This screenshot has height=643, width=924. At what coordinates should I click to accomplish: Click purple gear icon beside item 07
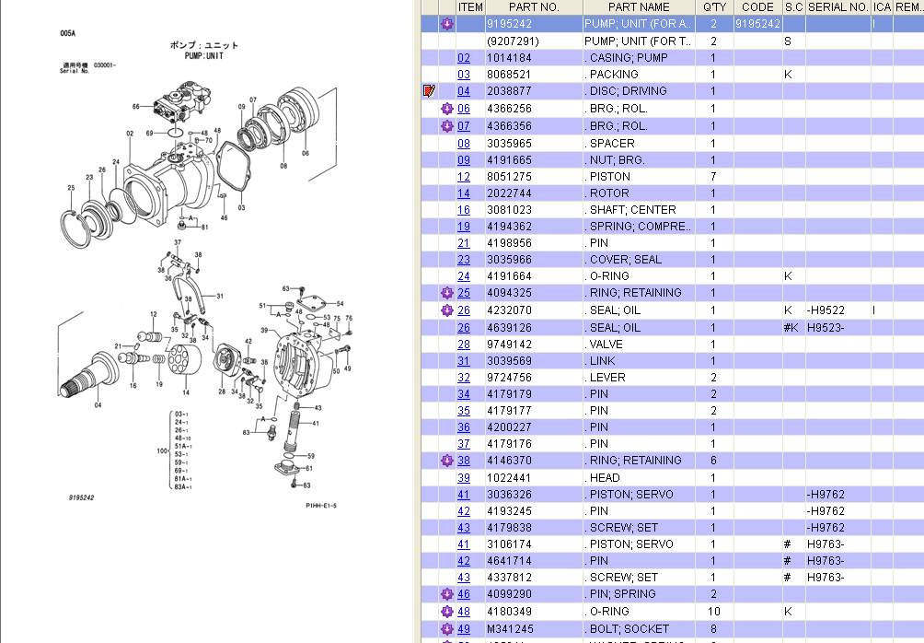(x=447, y=126)
